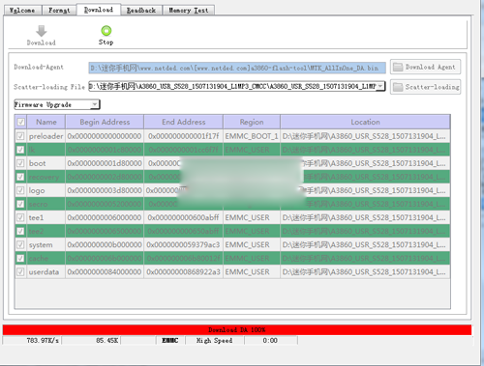Toggle the userdata partition checkbox
Image resolution: width=484 pixels, height=366 pixels.
[x=20, y=272]
